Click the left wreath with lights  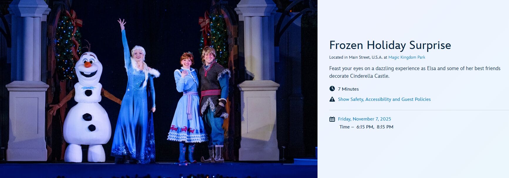point(68,44)
